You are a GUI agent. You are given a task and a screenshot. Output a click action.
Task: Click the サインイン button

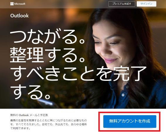pos(146,4)
